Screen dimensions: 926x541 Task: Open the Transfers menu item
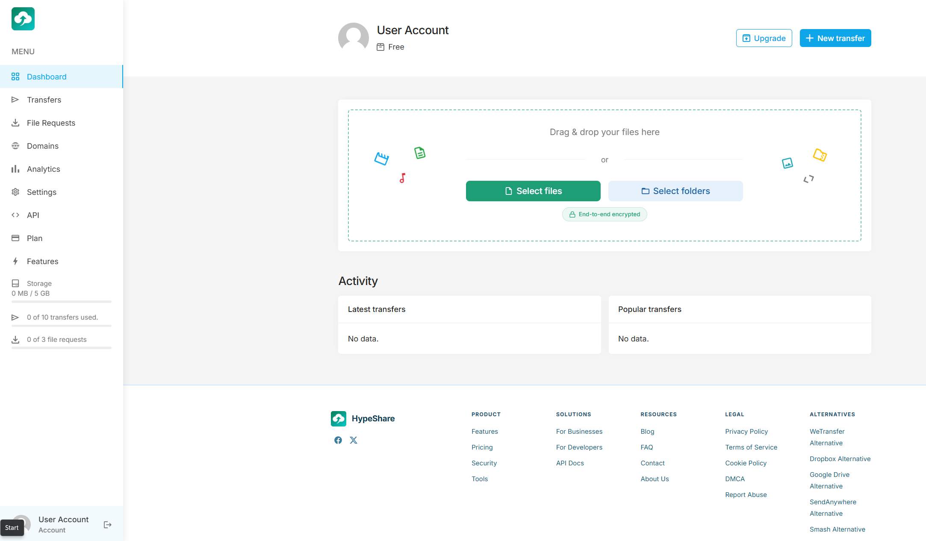62,100
